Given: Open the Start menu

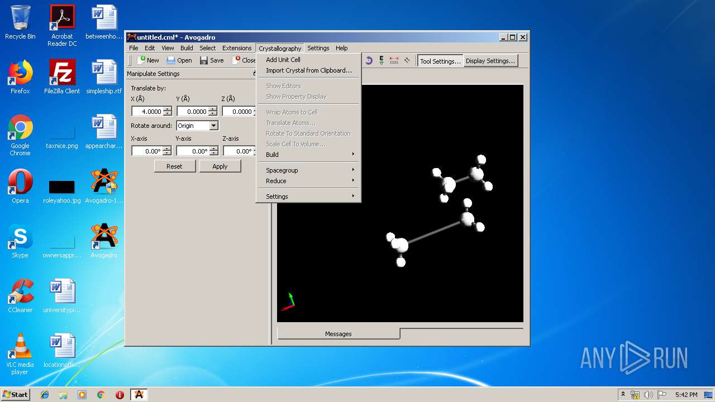Looking at the screenshot, I should point(15,395).
